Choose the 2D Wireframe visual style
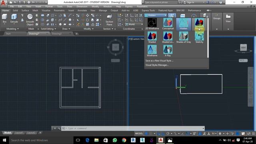Viewport: 256px width, 144px height. (x=152, y=24)
